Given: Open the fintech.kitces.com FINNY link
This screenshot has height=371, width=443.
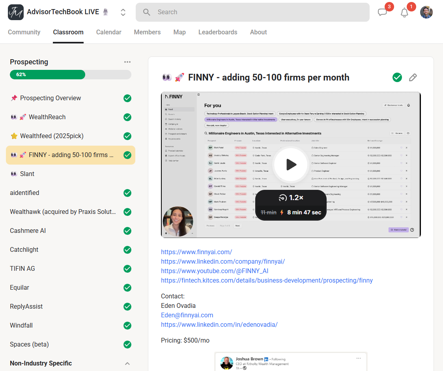Looking at the screenshot, I should [x=267, y=281].
